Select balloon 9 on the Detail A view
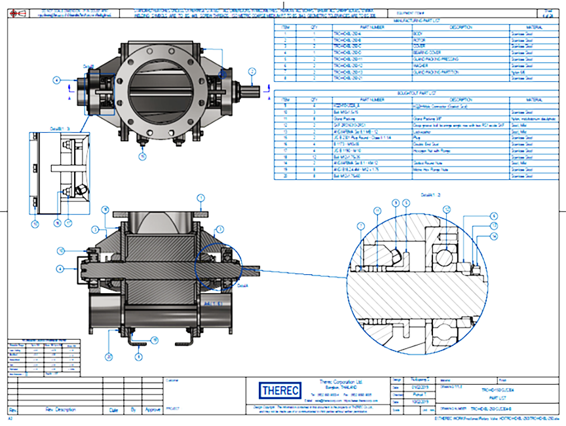The image size is (566, 426). (396, 203)
